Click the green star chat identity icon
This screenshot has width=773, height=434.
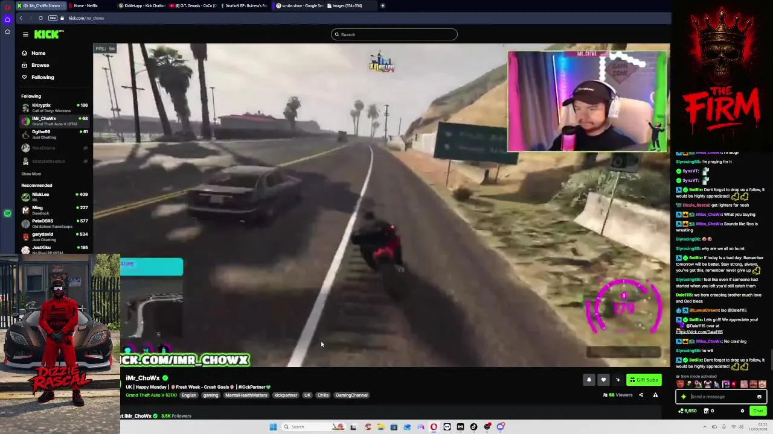click(684, 397)
